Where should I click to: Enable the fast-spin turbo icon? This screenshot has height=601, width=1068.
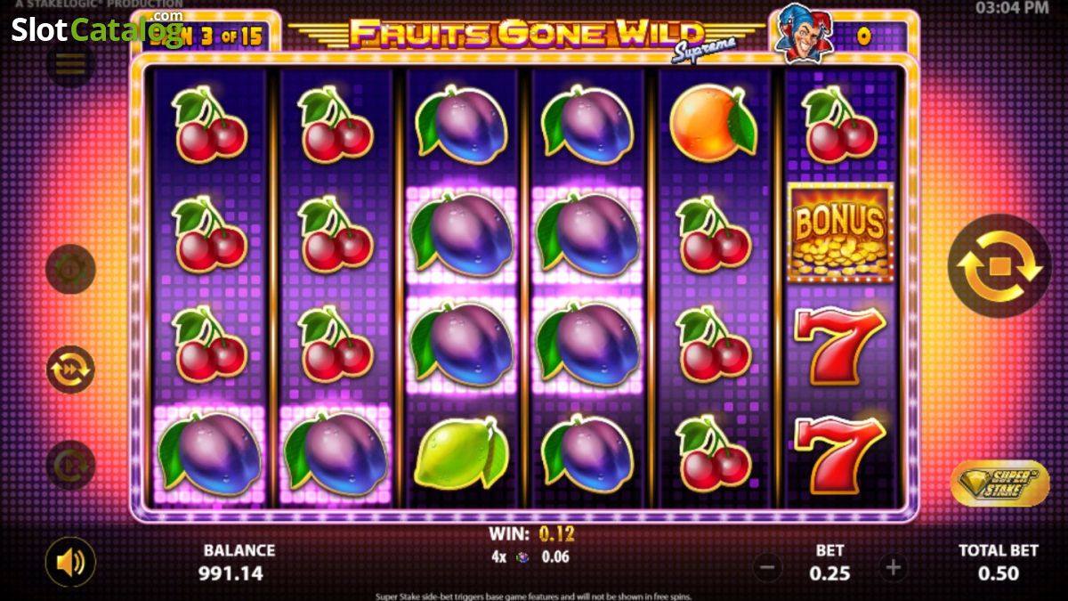[x=70, y=369]
